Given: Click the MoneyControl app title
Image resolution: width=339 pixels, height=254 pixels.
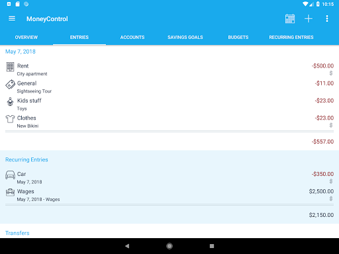Looking at the screenshot, I should 47,19.
